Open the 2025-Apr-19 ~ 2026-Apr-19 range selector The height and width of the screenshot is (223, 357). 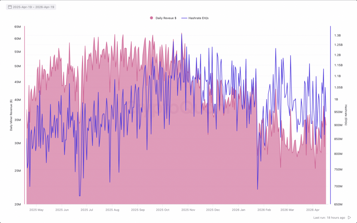[31, 6]
